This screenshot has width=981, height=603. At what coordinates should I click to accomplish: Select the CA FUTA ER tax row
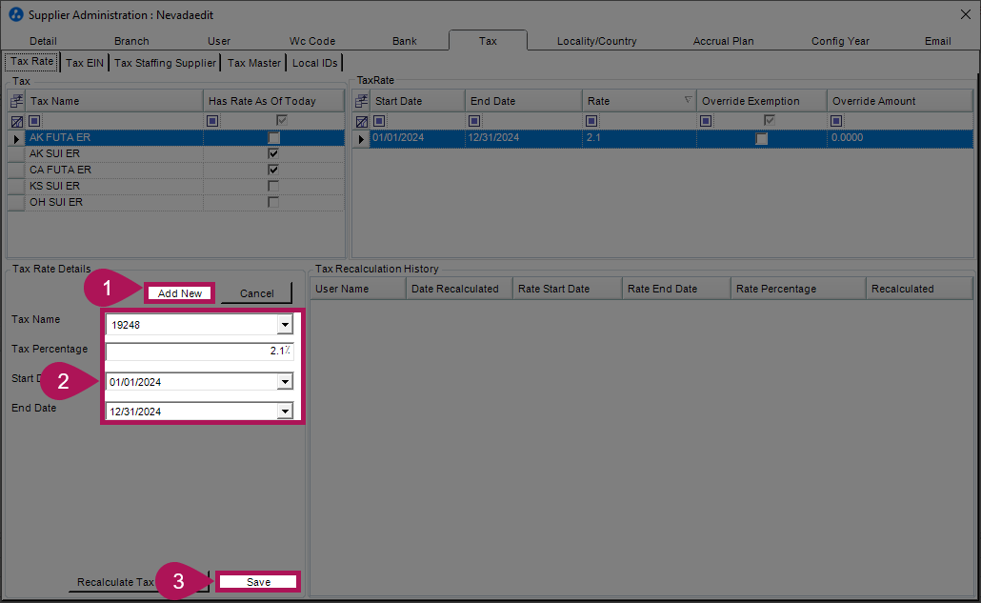[176, 170]
